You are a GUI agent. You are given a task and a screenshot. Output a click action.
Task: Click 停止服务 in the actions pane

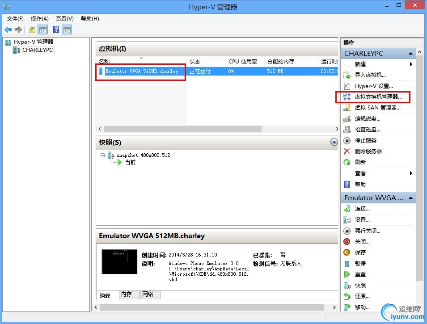[365, 140]
